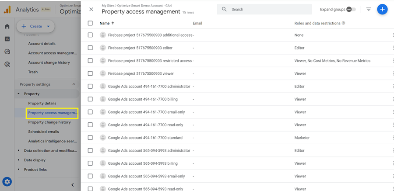The image size is (394, 191).
Task: Check the Firebase editor row checkbox
Action: click(x=90, y=48)
